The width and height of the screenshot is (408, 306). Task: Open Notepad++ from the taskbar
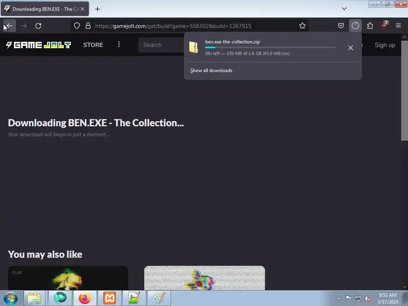point(134,298)
